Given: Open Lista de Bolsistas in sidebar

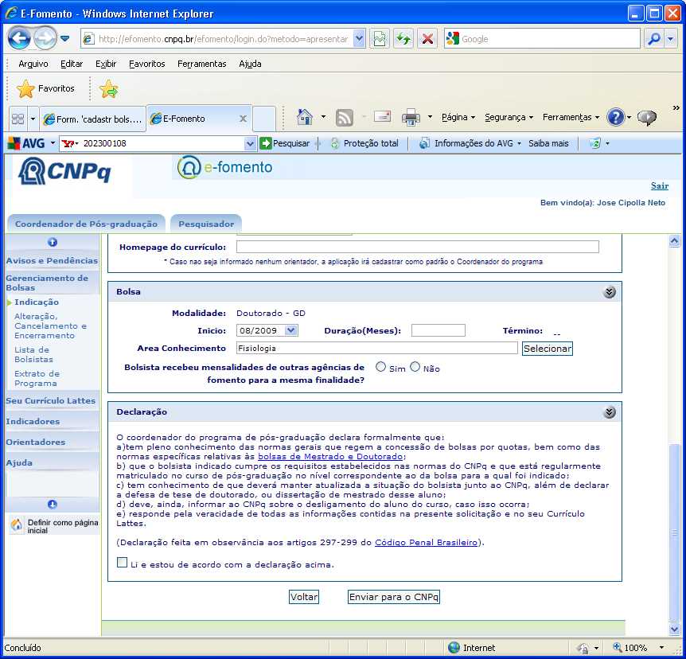Looking at the screenshot, I should click(x=33, y=355).
